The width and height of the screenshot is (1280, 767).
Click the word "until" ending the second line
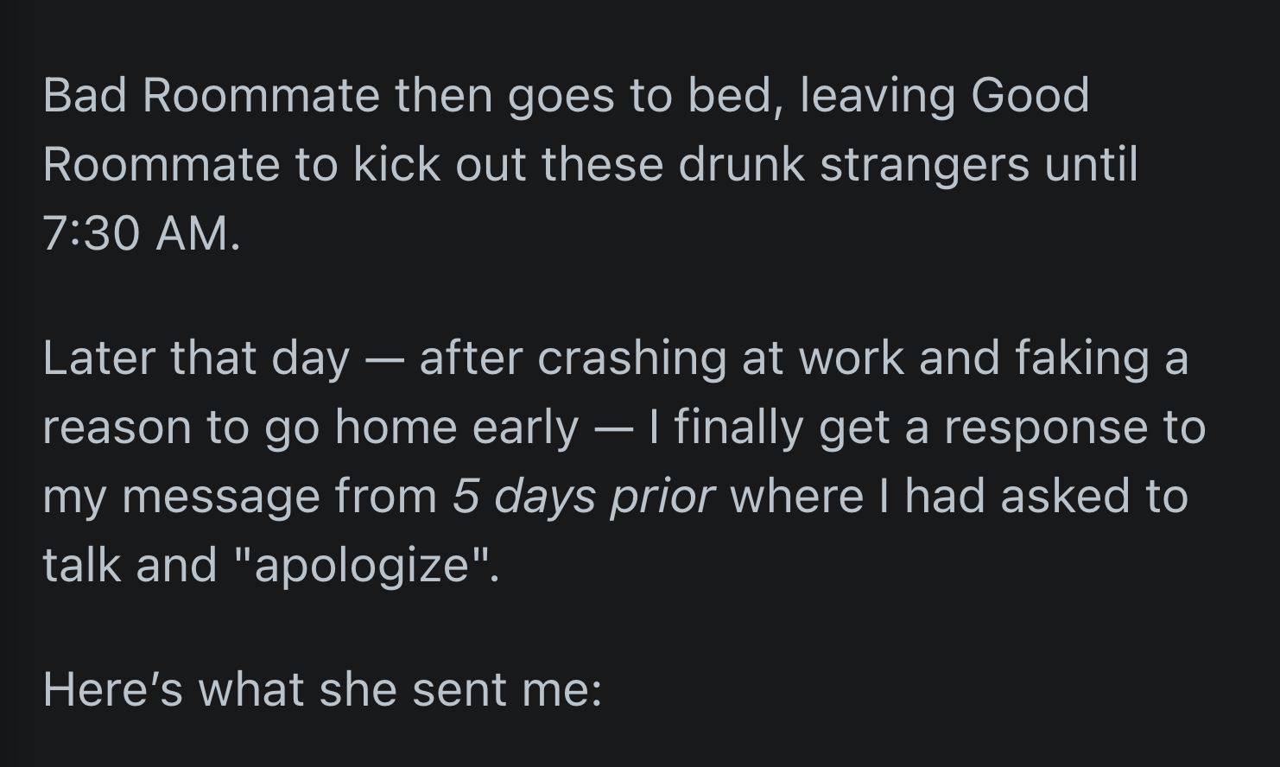1092,164
